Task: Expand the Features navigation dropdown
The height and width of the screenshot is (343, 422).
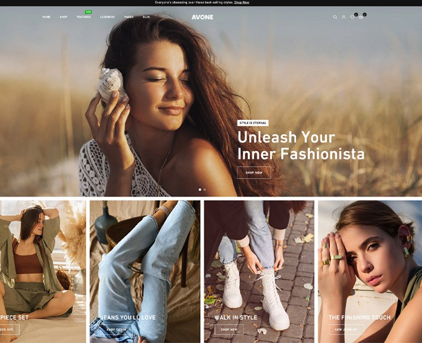Action: pyautogui.click(x=83, y=17)
